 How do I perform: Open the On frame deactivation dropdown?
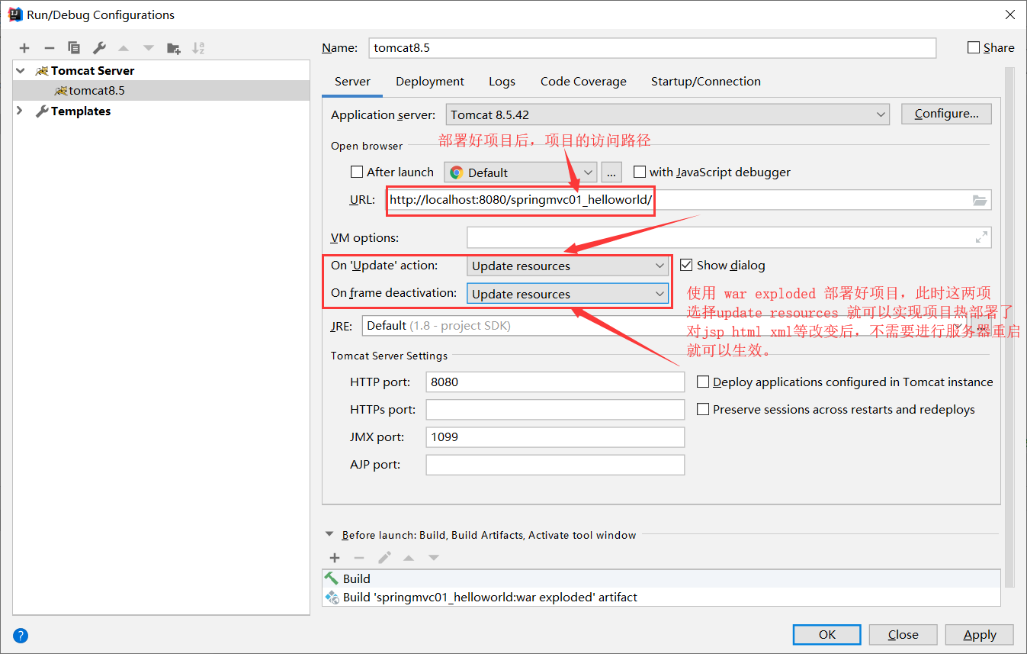point(660,293)
